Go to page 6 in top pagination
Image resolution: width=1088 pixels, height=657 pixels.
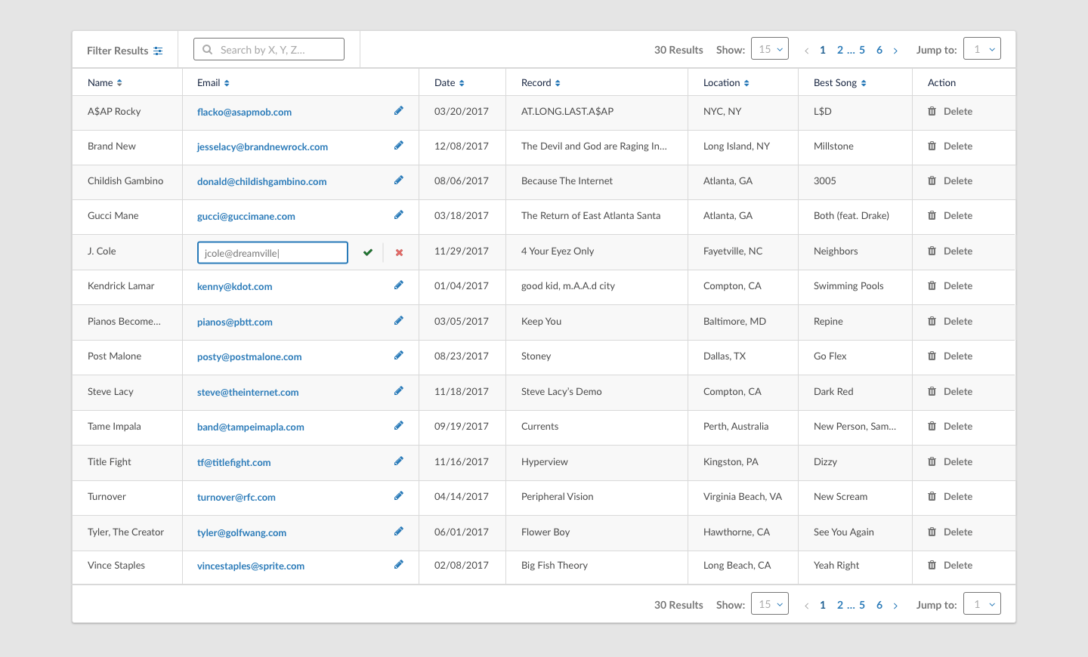tap(879, 50)
